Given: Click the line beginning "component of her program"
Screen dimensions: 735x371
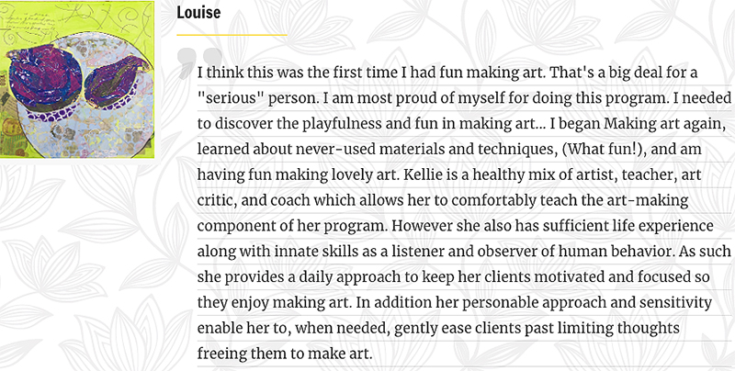Looking at the screenshot, I should click(x=455, y=226).
